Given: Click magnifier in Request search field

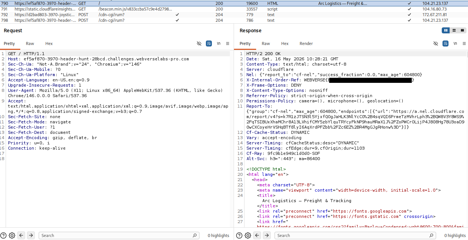Looking at the screenshot, I should point(195,235).
